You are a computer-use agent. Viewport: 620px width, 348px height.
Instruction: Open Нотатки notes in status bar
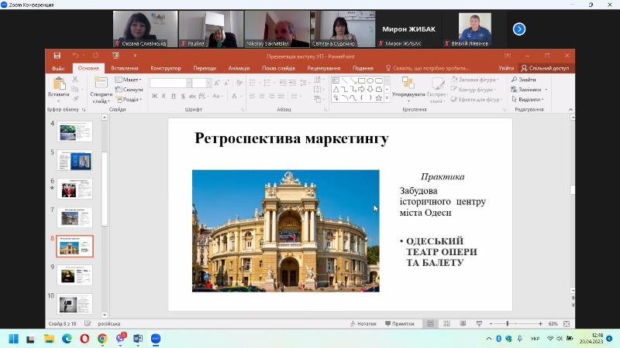click(x=363, y=324)
